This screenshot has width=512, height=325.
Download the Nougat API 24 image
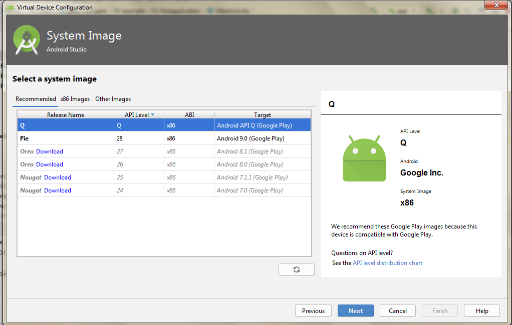pos(58,190)
